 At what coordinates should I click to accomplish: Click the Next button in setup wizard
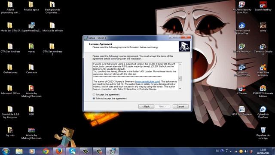162,106
